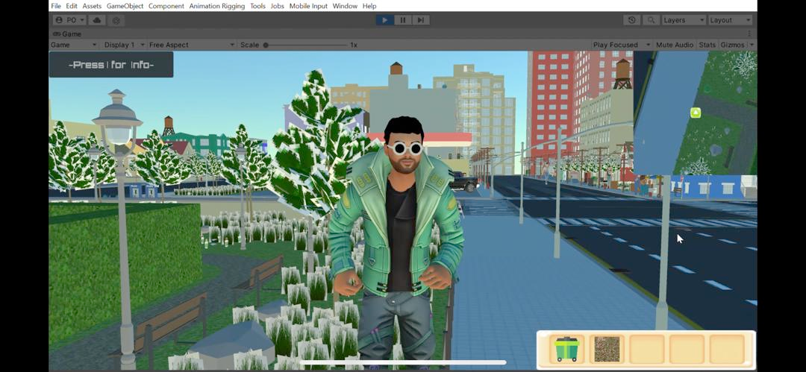
Task: Click the third empty inventory slot
Action: pos(646,349)
